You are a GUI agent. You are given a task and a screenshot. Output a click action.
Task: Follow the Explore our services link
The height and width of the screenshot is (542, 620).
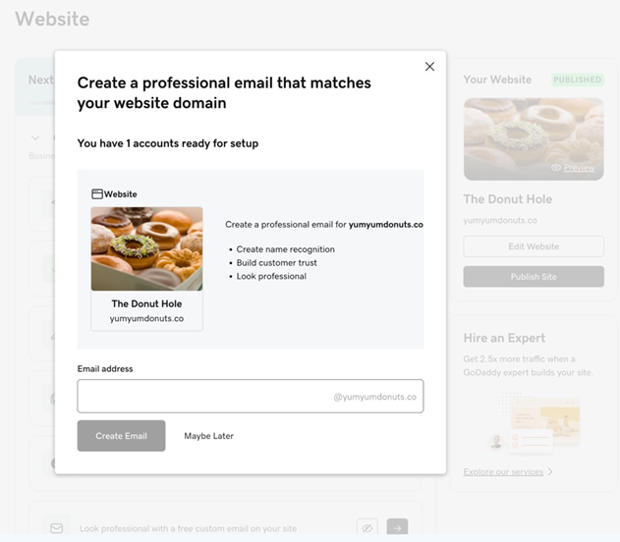pos(503,472)
